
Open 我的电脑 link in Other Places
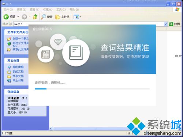tap(18, 67)
